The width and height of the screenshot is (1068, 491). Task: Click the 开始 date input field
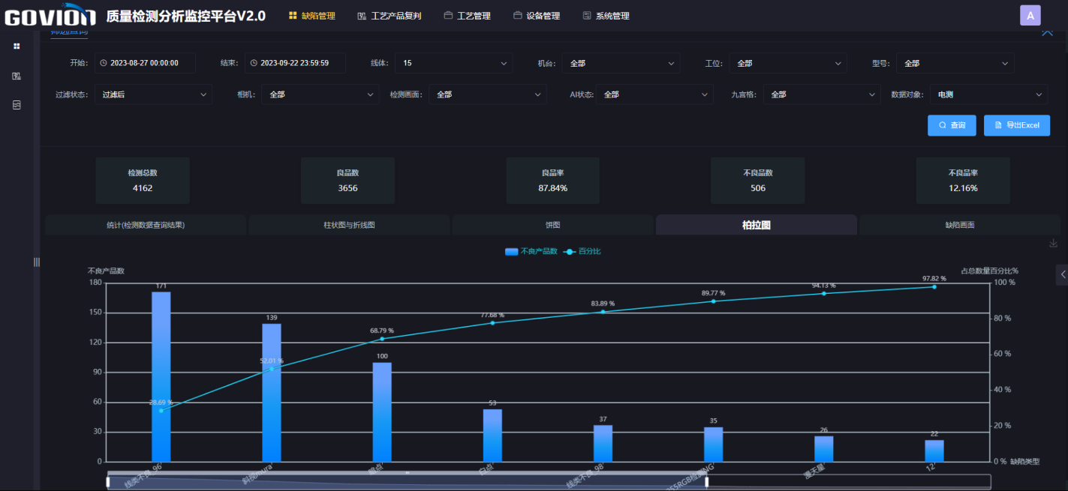[x=145, y=63]
